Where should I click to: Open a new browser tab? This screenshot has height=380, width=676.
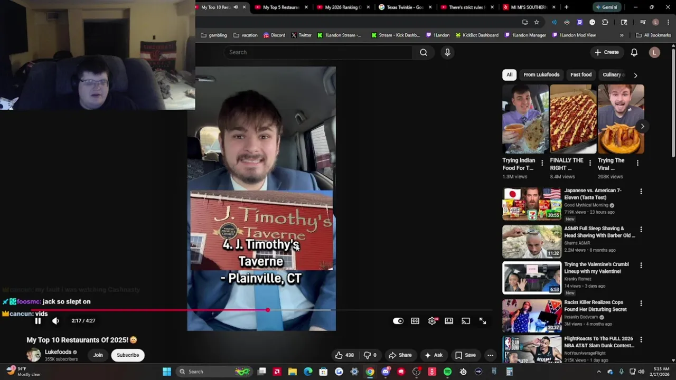click(x=566, y=7)
